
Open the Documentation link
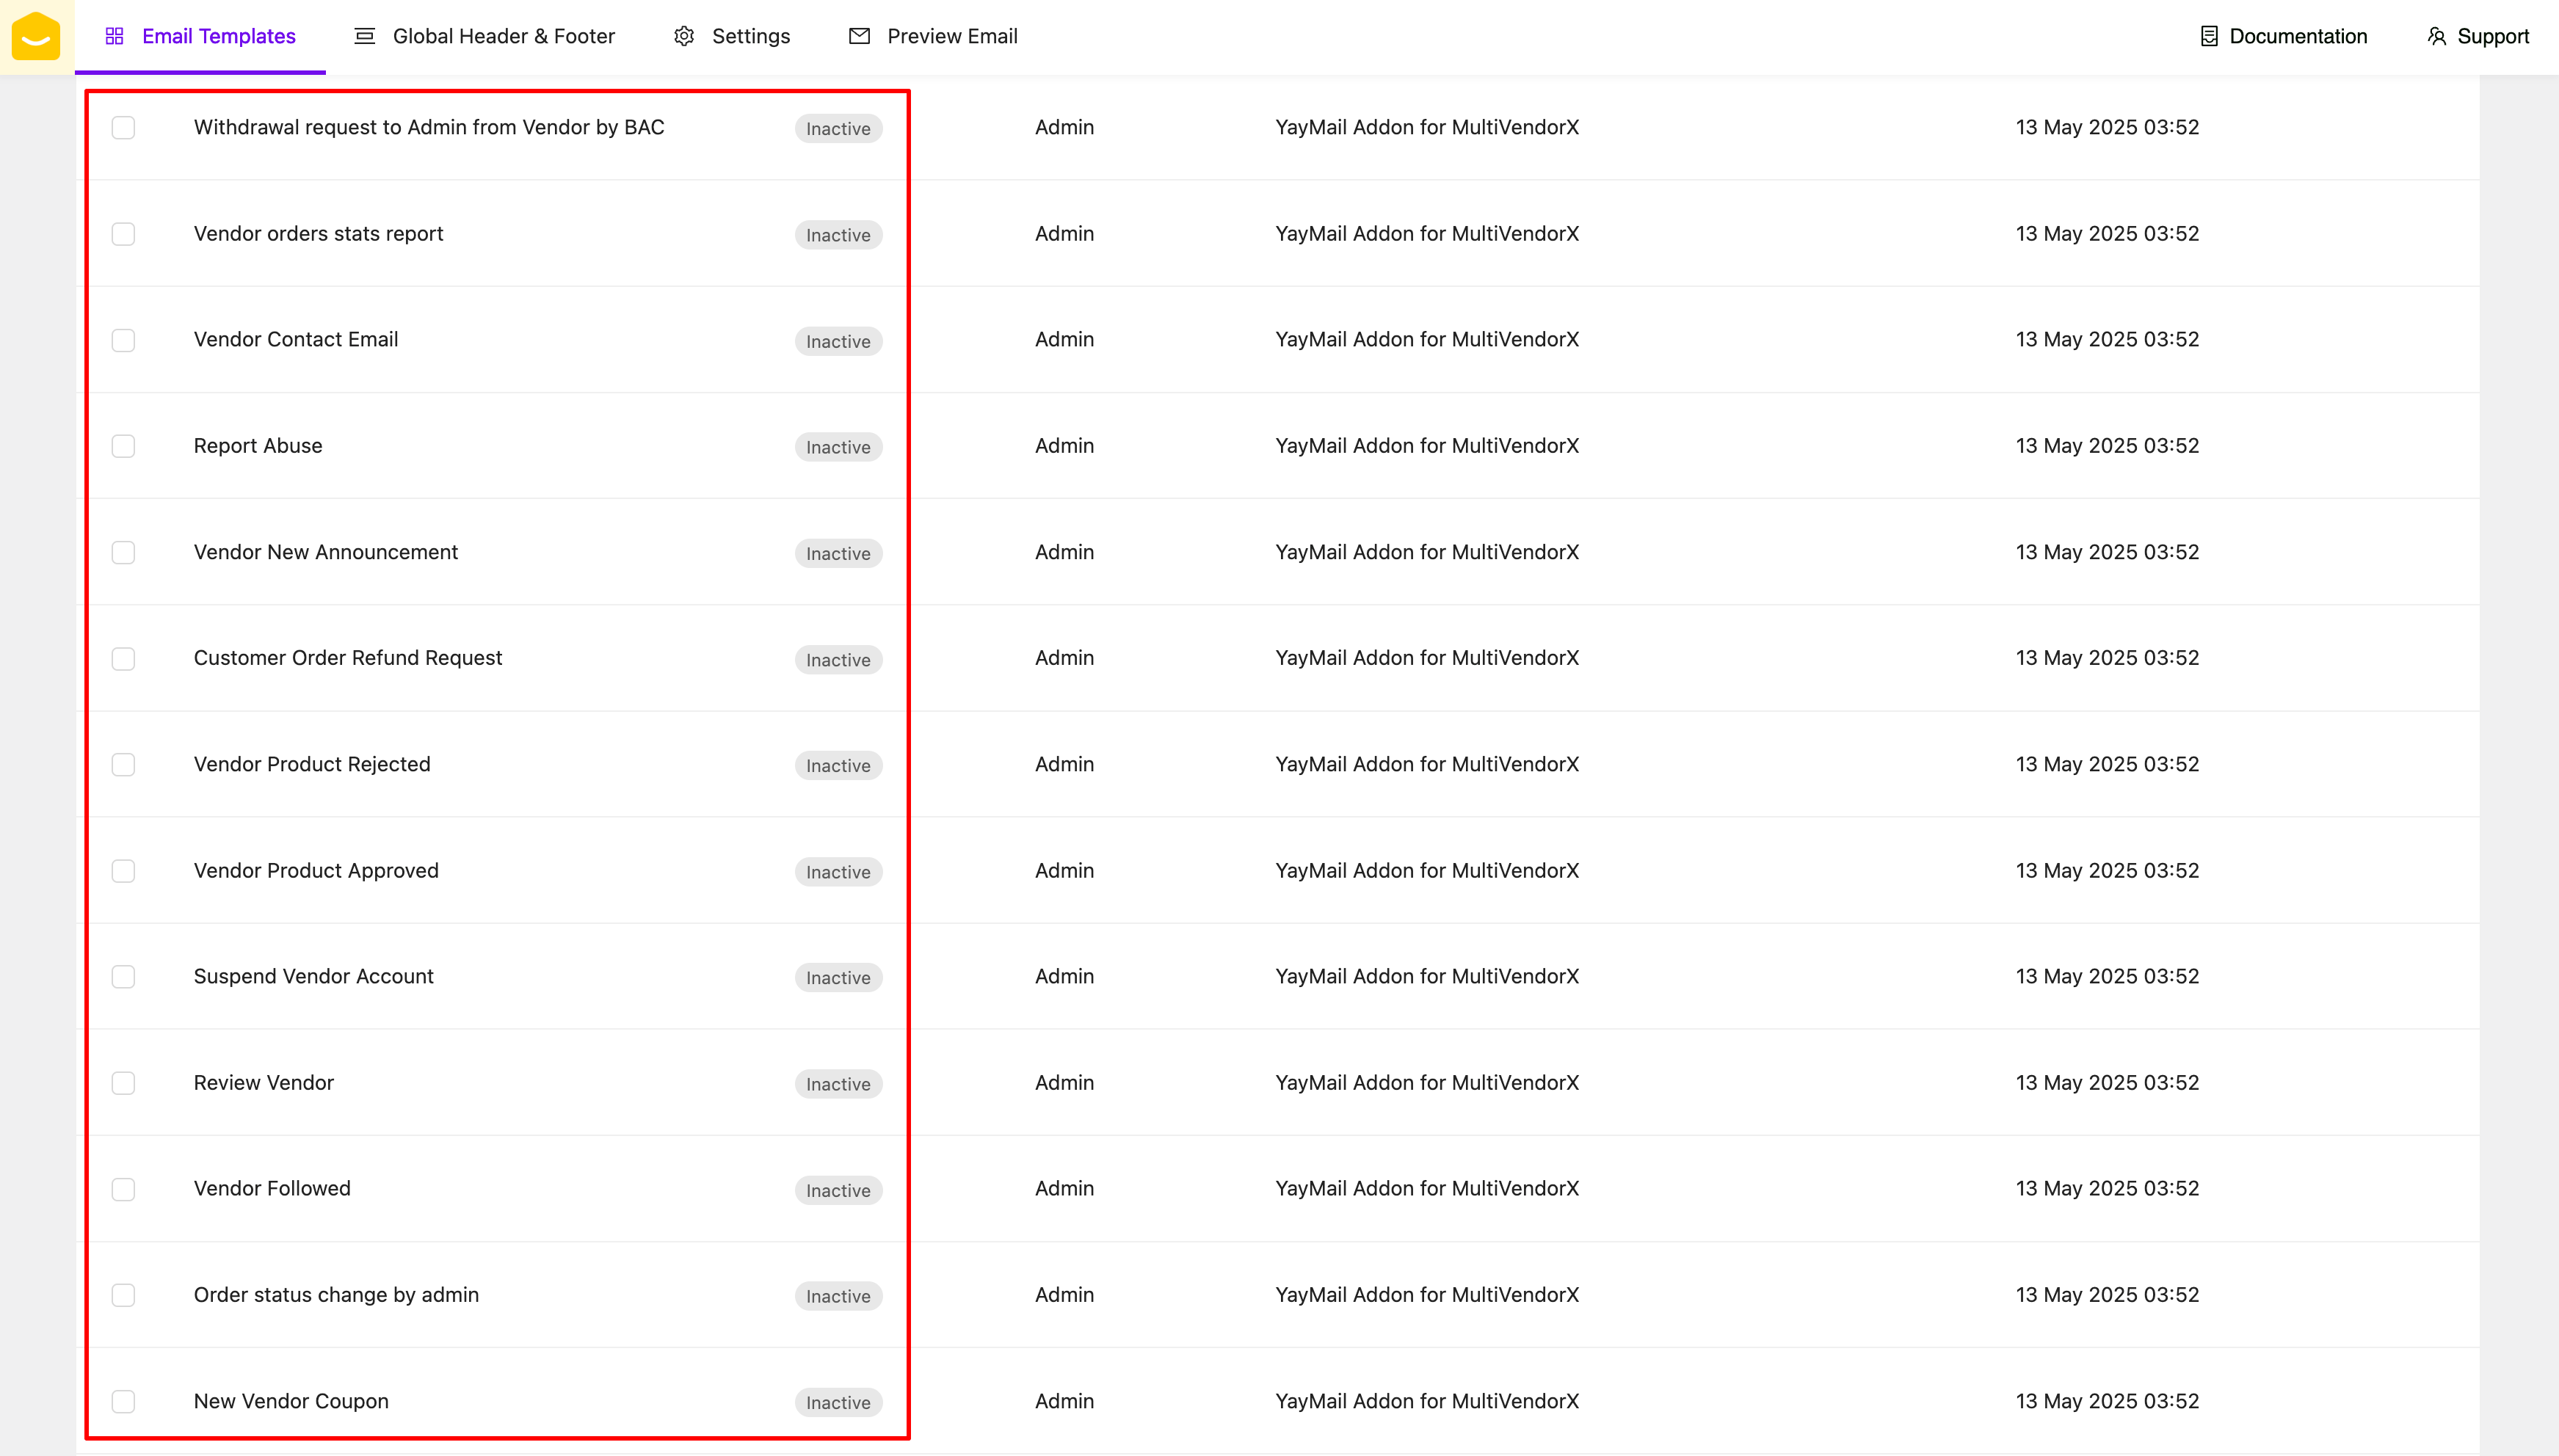(2297, 37)
